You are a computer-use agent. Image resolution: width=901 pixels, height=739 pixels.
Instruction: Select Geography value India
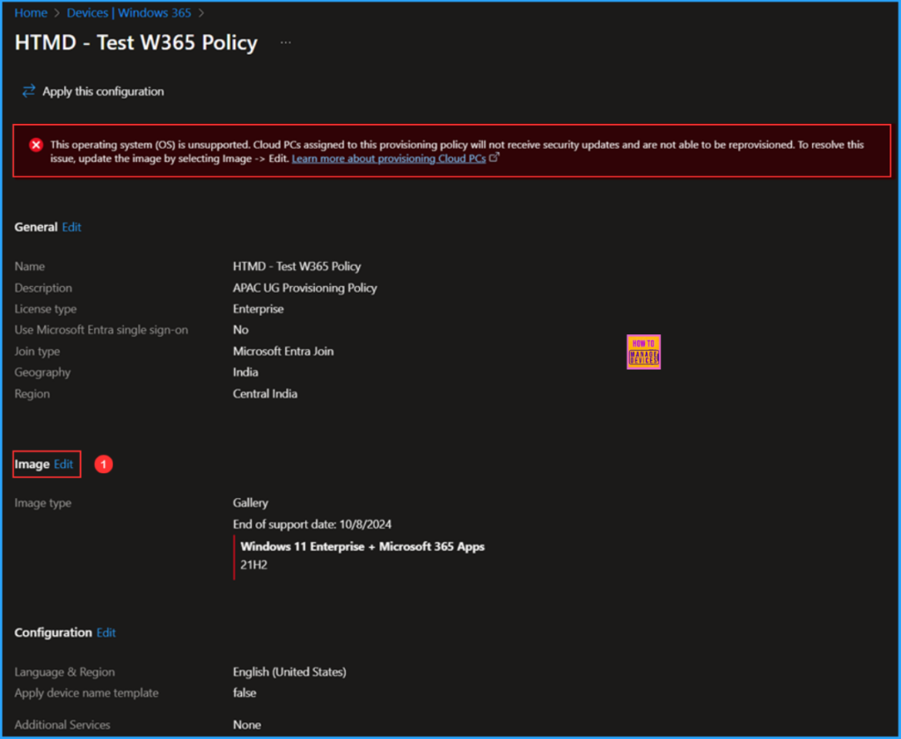[245, 372]
